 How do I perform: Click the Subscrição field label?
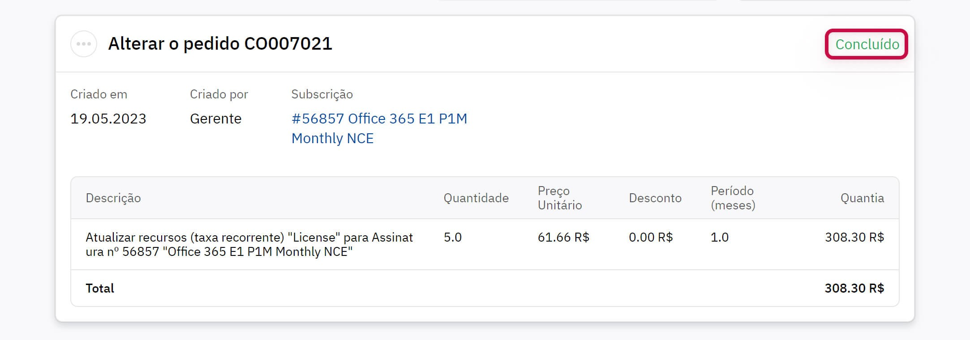point(322,94)
